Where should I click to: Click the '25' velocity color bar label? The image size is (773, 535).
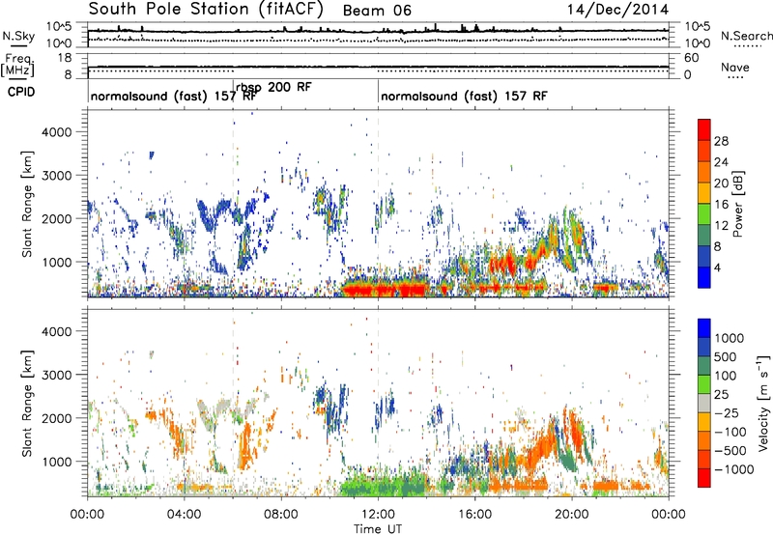click(722, 395)
